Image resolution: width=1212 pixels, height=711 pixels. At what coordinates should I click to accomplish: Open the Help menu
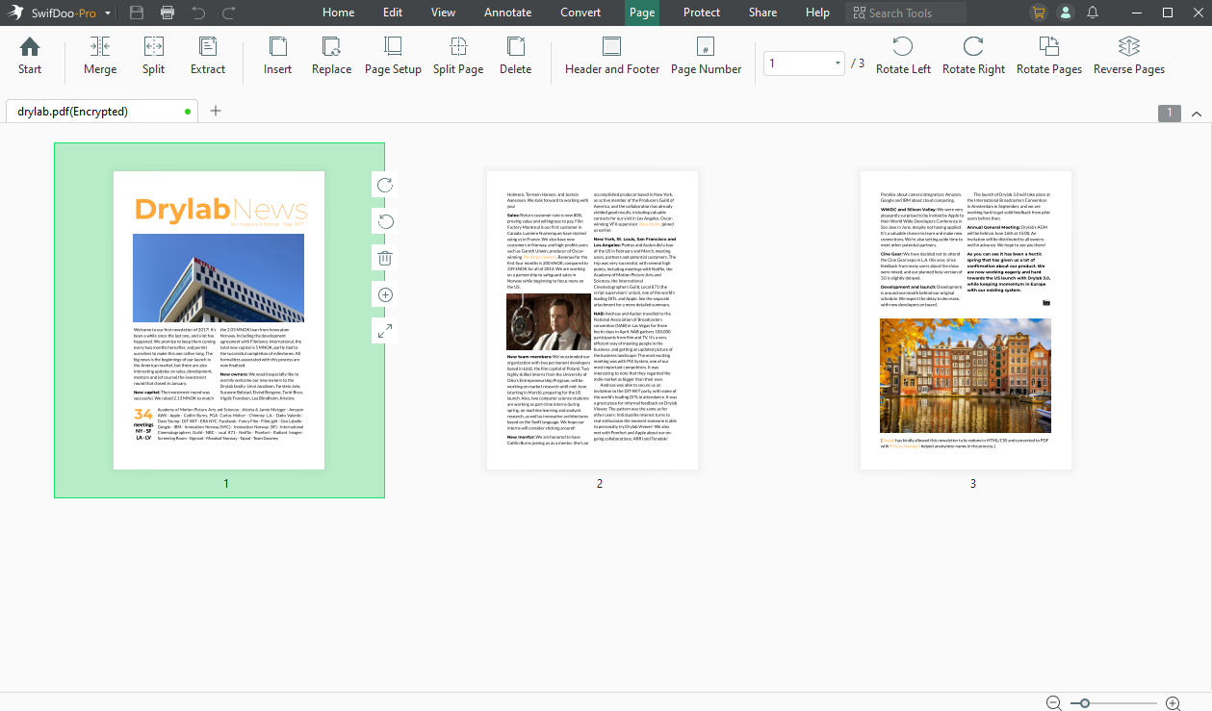click(817, 13)
